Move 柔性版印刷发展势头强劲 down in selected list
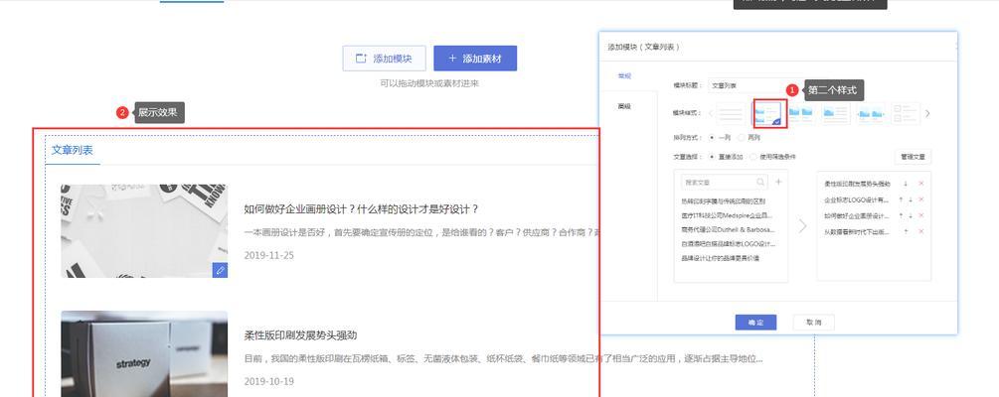 pos(906,184)
